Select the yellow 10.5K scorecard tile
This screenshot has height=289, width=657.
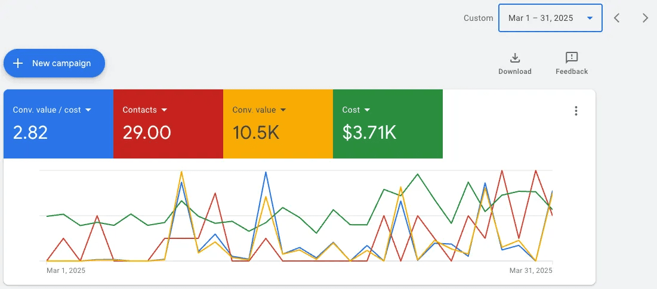pos(278,124)
